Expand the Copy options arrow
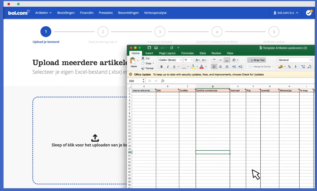Viewport: 317px width, 191px height. pyautogui.click(x=153, y=63)
